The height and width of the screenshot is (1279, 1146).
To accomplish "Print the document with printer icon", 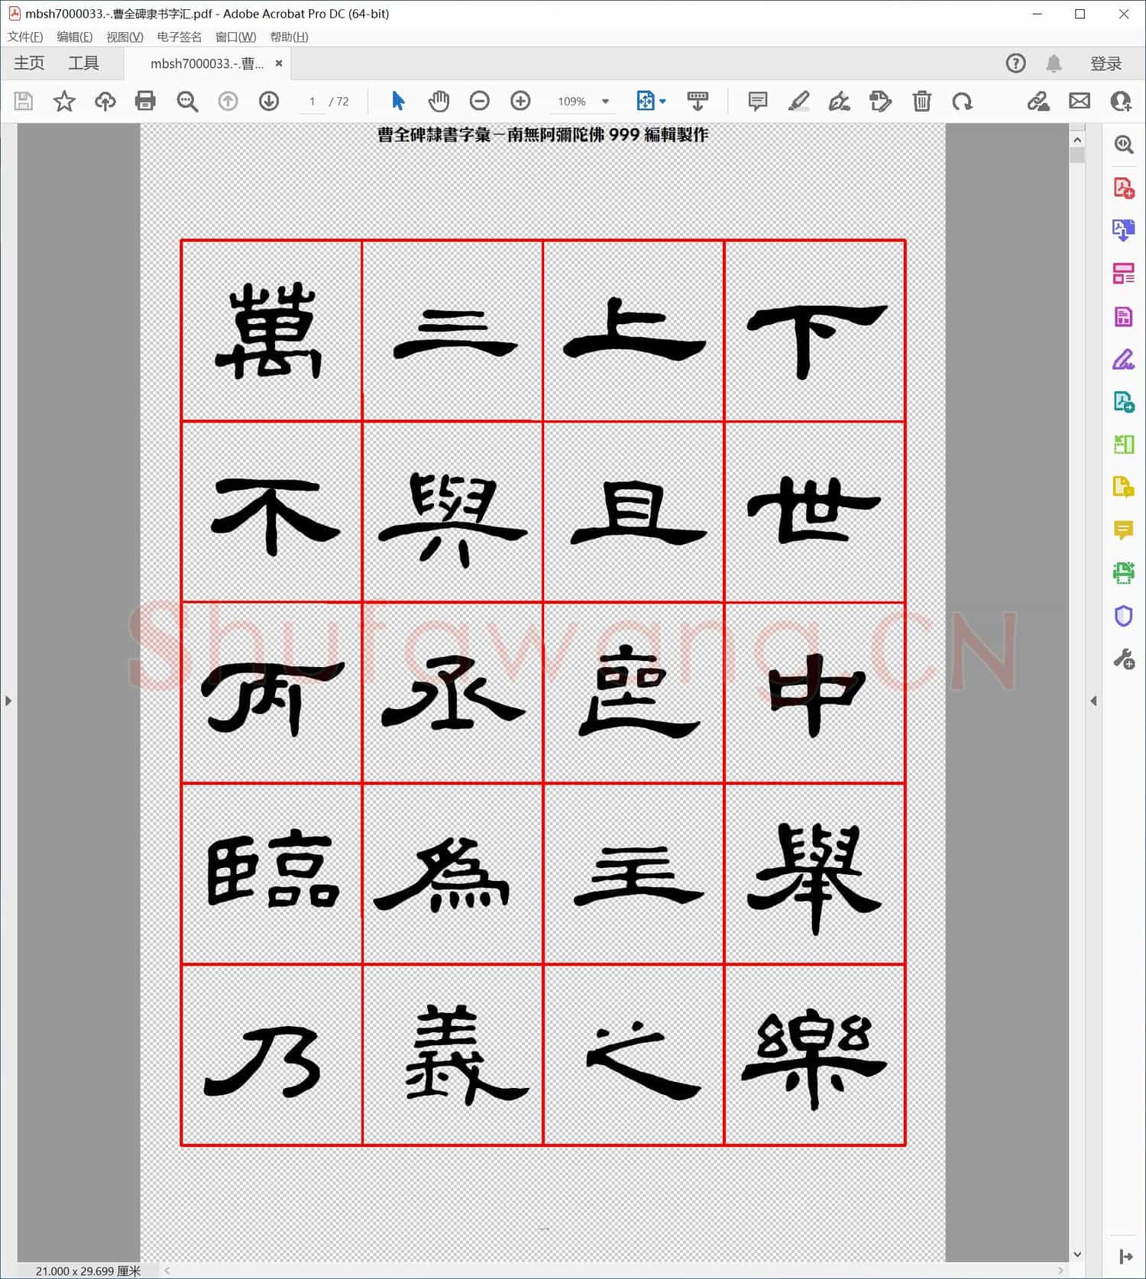I will click(145, 101).
